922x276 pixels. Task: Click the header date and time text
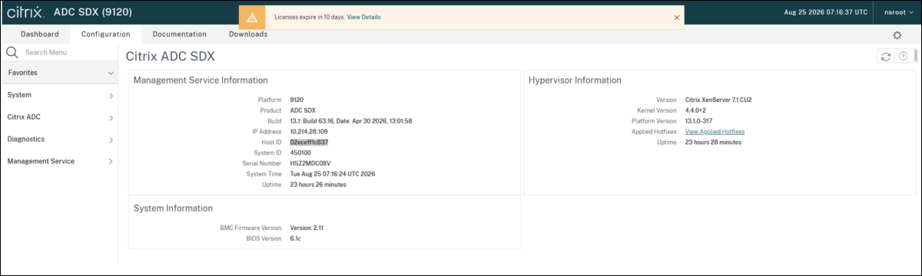(x=827, y=13)
